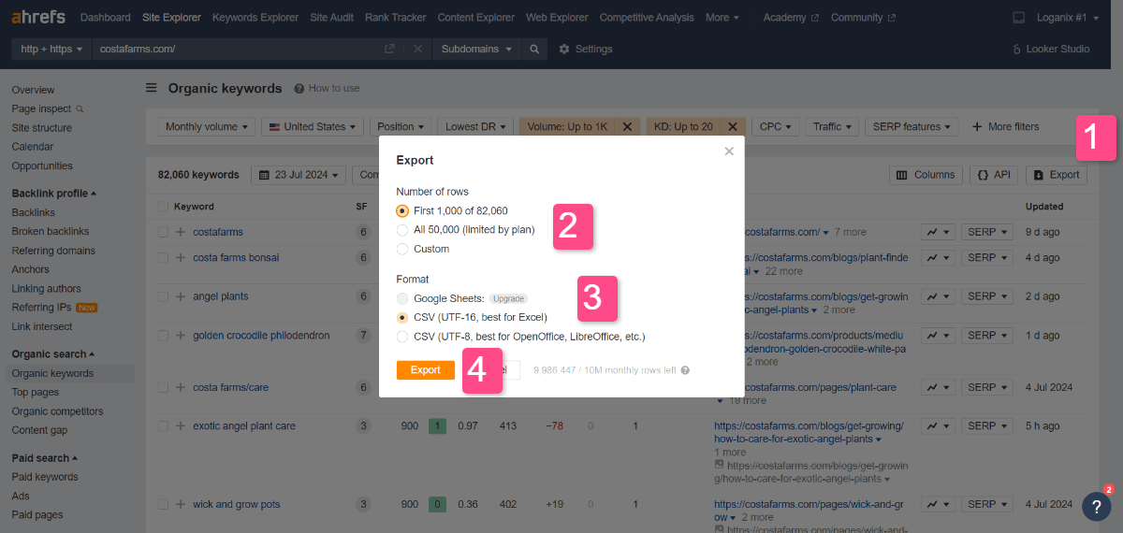Image resolution: width=1123 pixels, height=533 pixels.
Task: Select All 50,000 rows option
Action: pos(402,229)
